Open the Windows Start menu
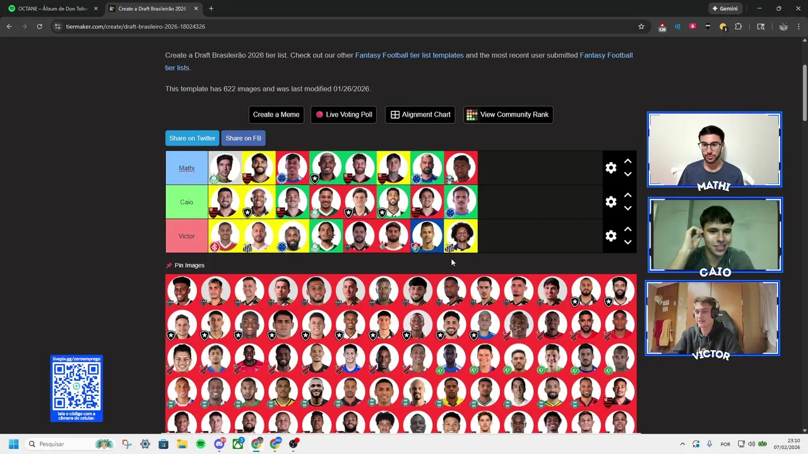808x454 pixels. pos(13,444)
